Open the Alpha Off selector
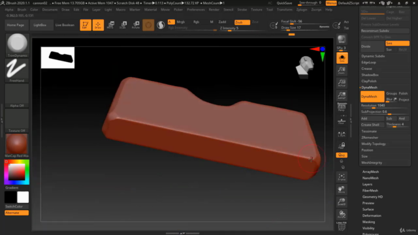The width and height of the screenshot is (418, 235). pyautogui.click(x=17, y=95)
